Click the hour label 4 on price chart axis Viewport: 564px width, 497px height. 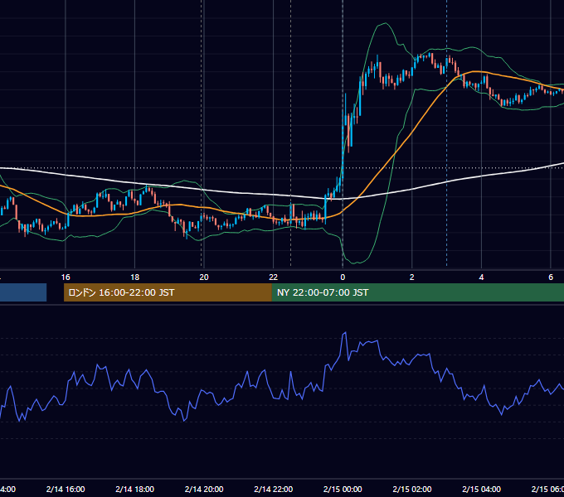click(x=481, y=277)
